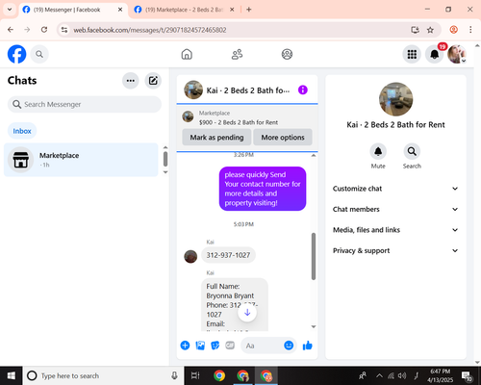
Task: Click the chat list scrollbar thumb
Action: click(x=165, y=159)
